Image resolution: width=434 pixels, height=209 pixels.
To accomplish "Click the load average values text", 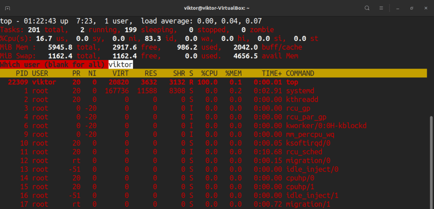I will tap(229, 21).
